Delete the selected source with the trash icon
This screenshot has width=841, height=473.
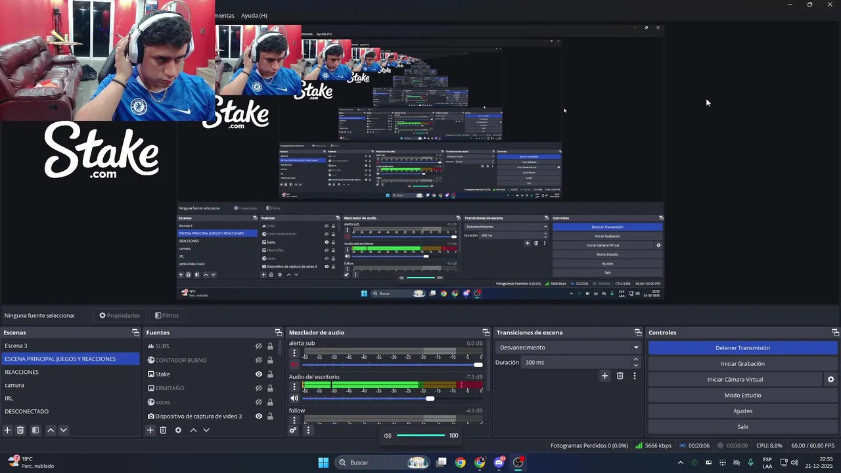coord(164,430)
